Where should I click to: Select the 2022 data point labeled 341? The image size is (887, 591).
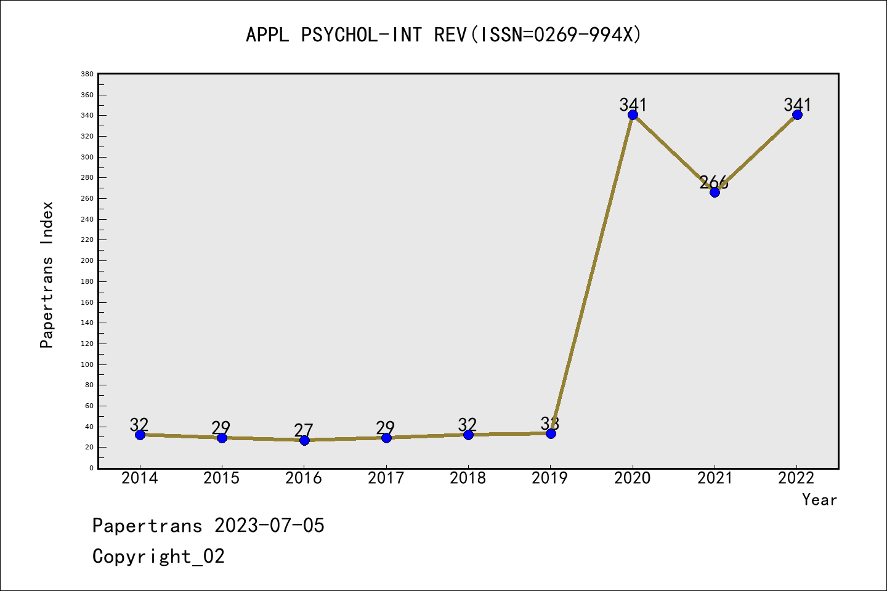(x=797, y=115)
